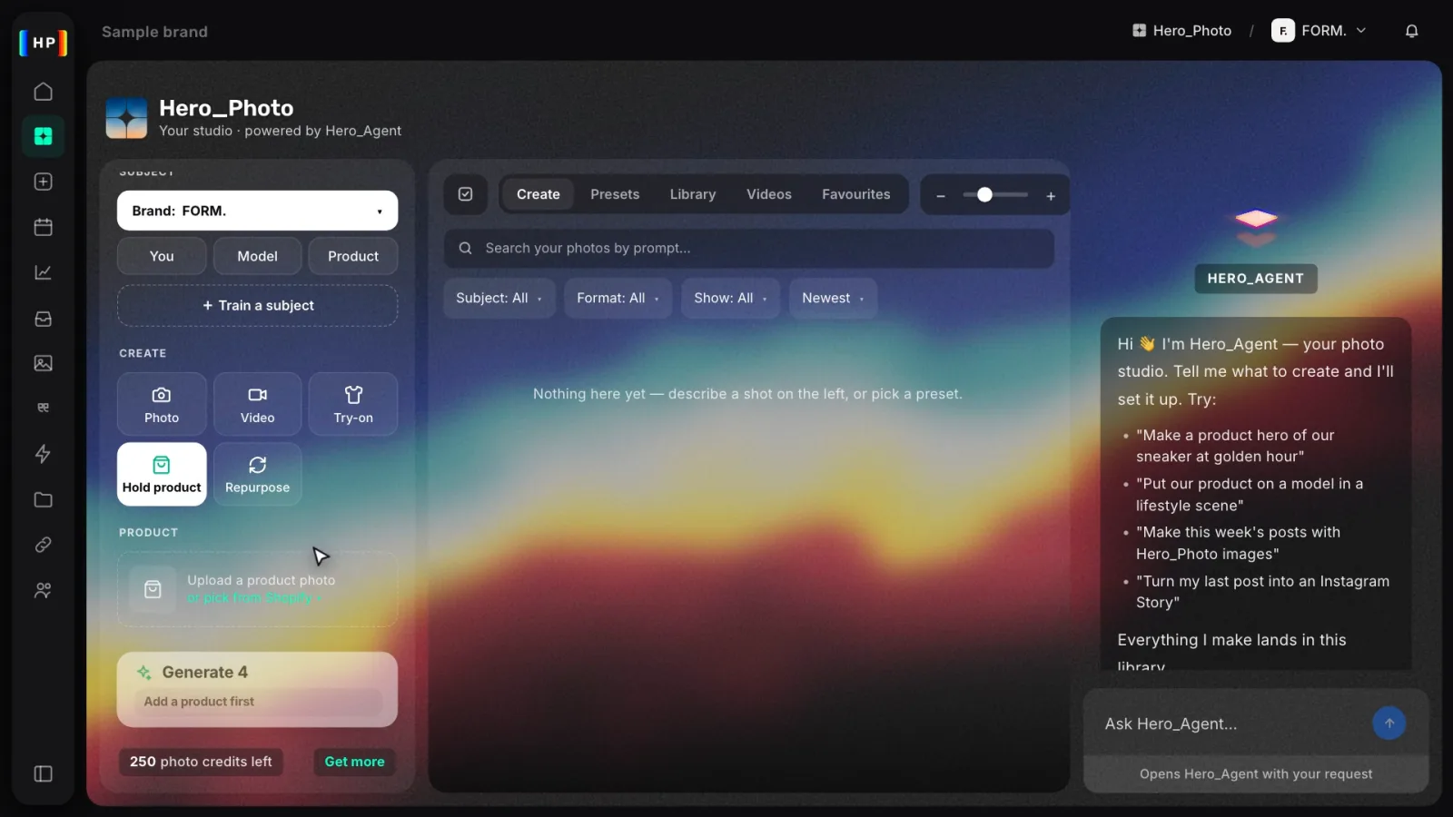The width and height of the screenshot is (1453, 817).
Task: Select the Repurpose create mode
Action: tap(257, 474)
